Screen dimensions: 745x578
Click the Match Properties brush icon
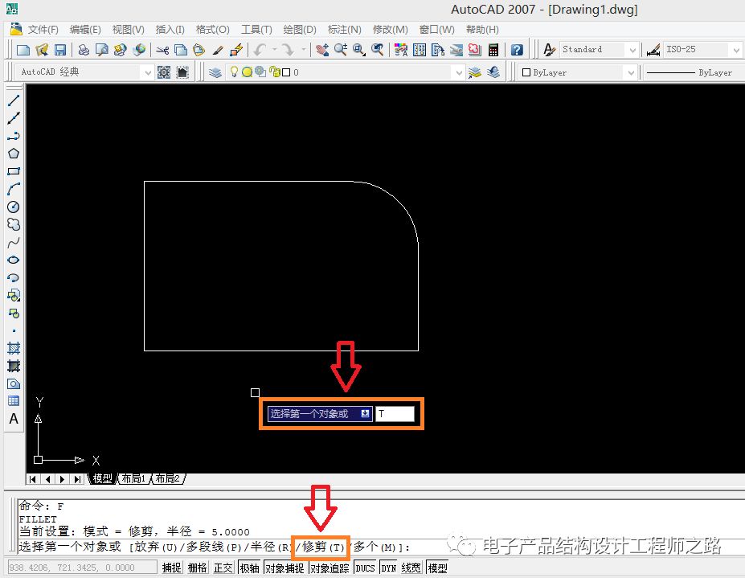coord(218,49)
